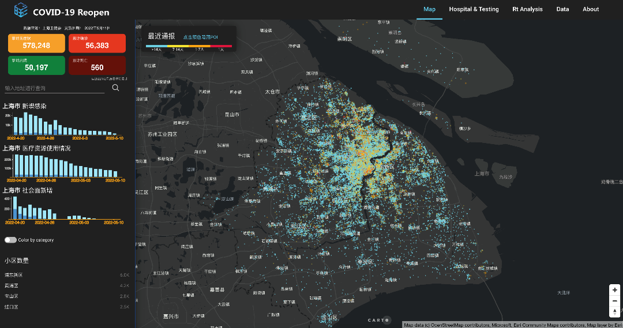
Task: Click the recent-report color legend bar
Action: (189, 46)
